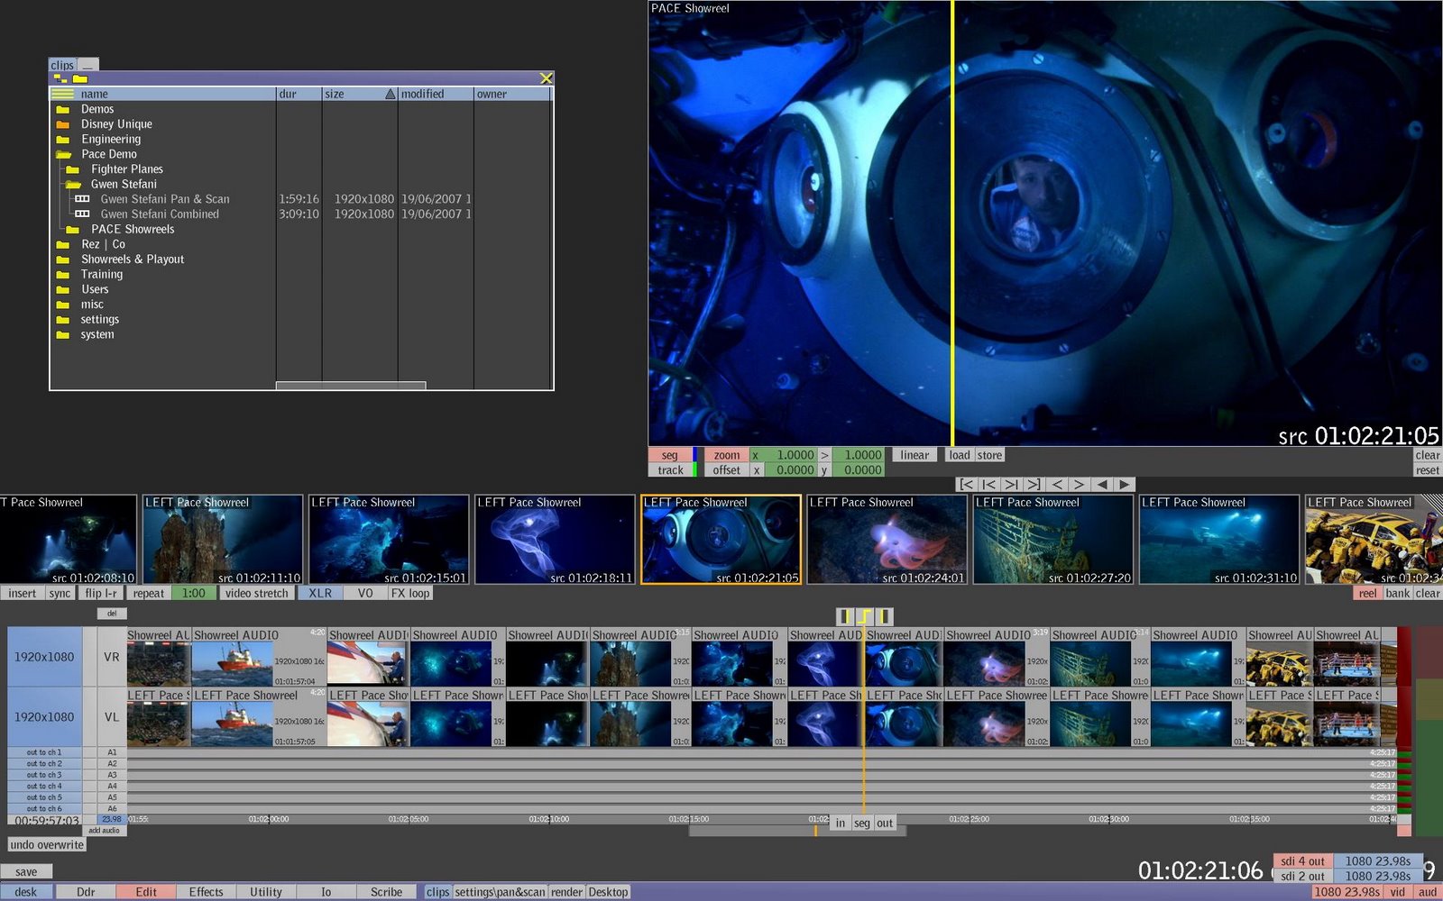1443x901 pixels.
Task: Step forward one frame with the > button
Action: pos(1079,485)
